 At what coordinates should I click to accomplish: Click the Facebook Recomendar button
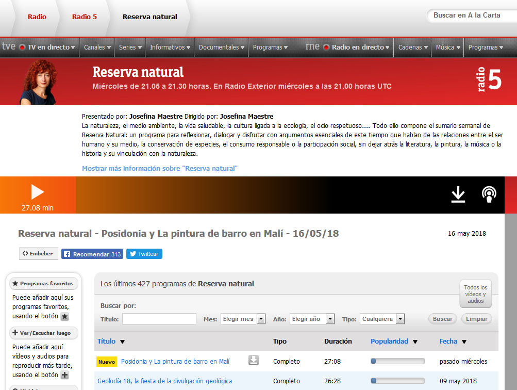tap(92, 254)
